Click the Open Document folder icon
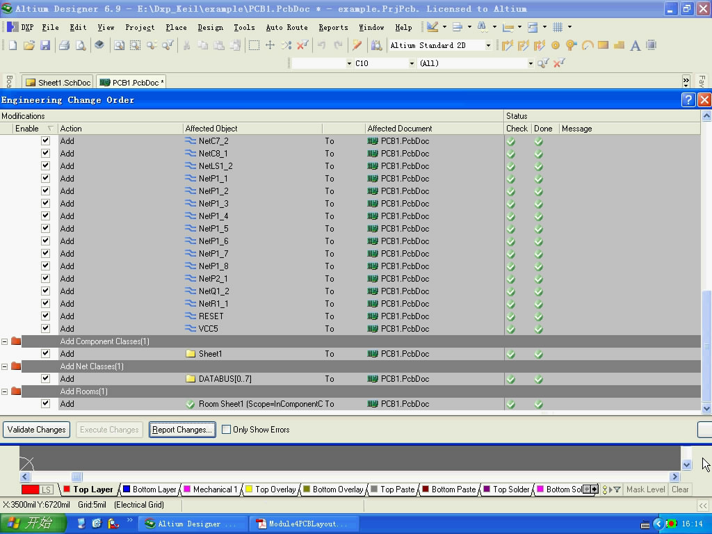712x534 pixels. (29, 45)
